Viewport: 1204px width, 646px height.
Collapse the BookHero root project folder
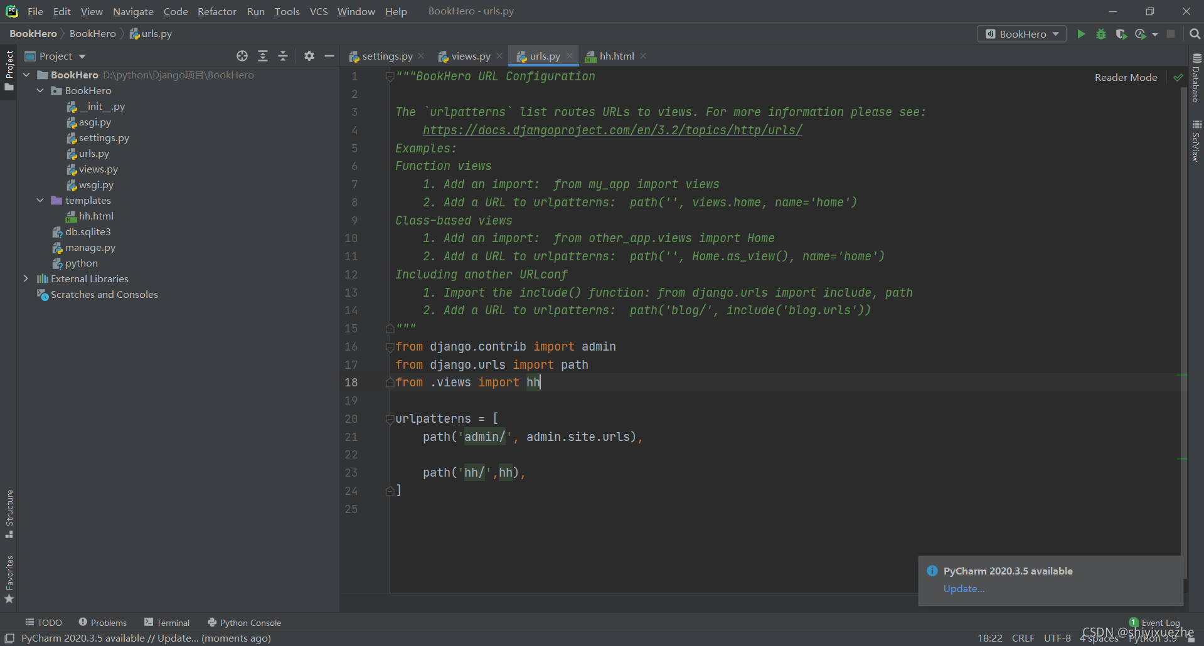point(26,75)
